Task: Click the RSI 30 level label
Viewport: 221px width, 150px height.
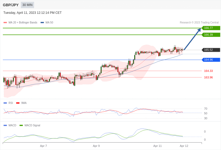Action: pos(206,118)
